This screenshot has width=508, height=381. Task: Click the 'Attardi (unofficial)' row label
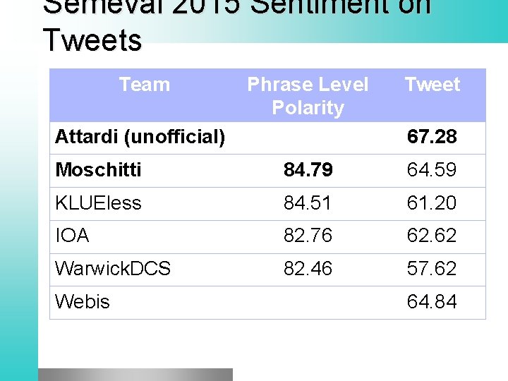[140, 137]
